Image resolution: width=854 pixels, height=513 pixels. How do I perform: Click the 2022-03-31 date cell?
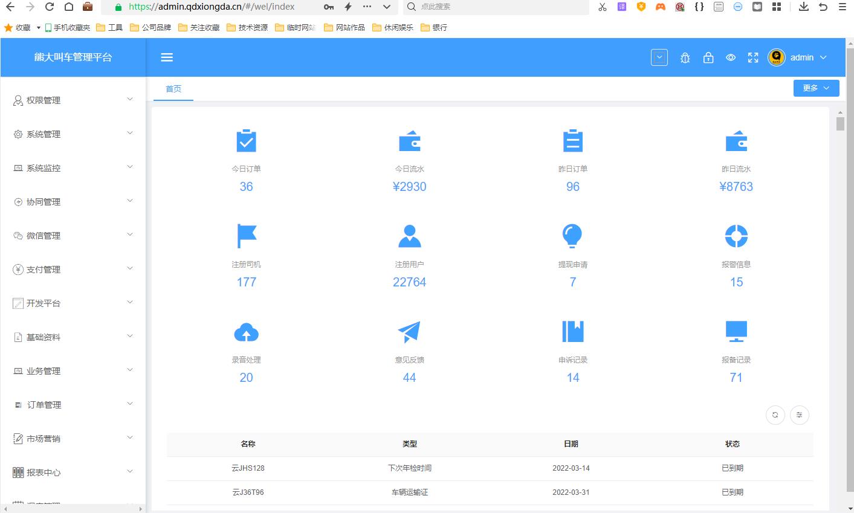point(571,492)
